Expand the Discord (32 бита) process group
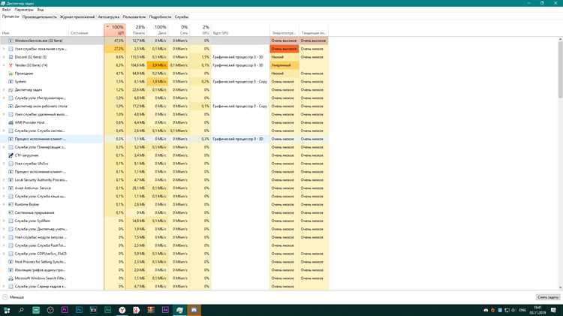563x316 pixels. click(x=4, y=57)
